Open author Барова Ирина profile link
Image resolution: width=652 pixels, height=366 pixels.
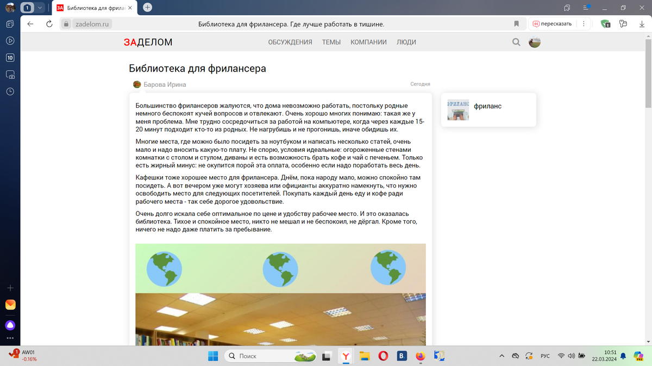(x=165, y=85)
